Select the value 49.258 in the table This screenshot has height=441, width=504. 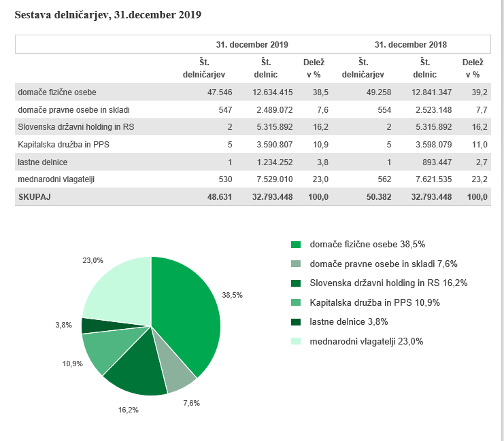point(379,92)
